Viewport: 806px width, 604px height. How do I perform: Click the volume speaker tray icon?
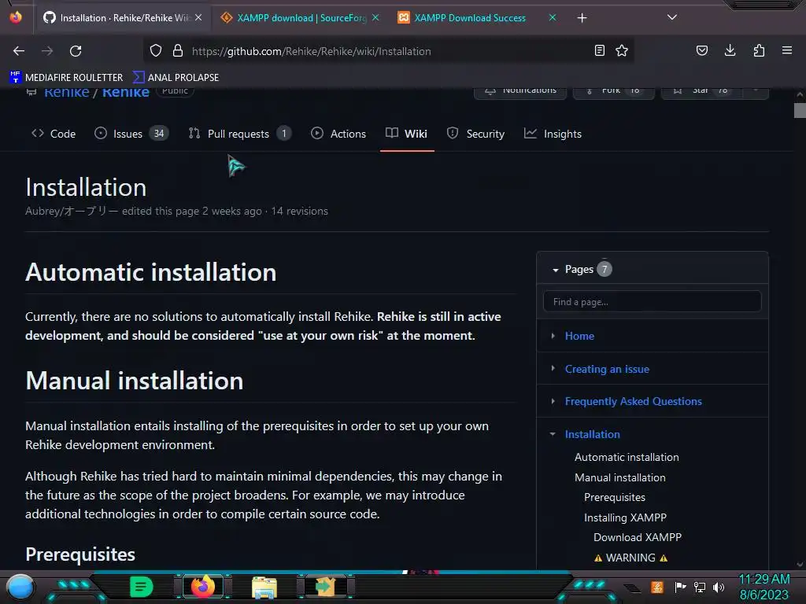coord(719,587)
